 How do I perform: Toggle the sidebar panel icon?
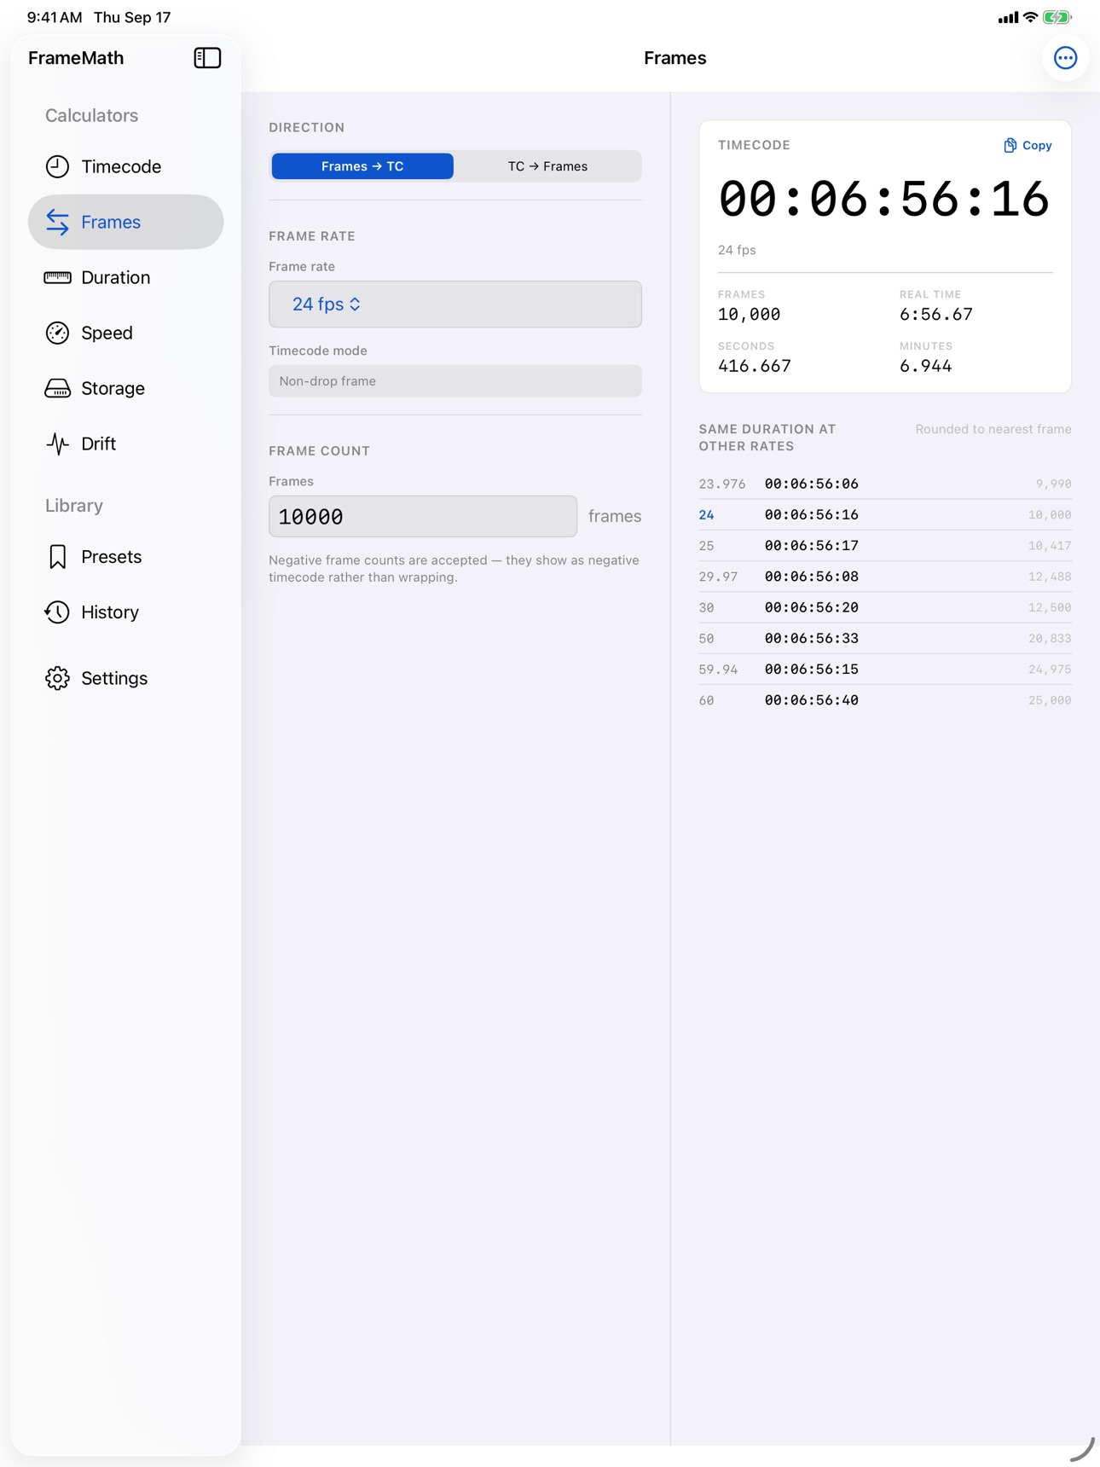[x=207, y=58]
